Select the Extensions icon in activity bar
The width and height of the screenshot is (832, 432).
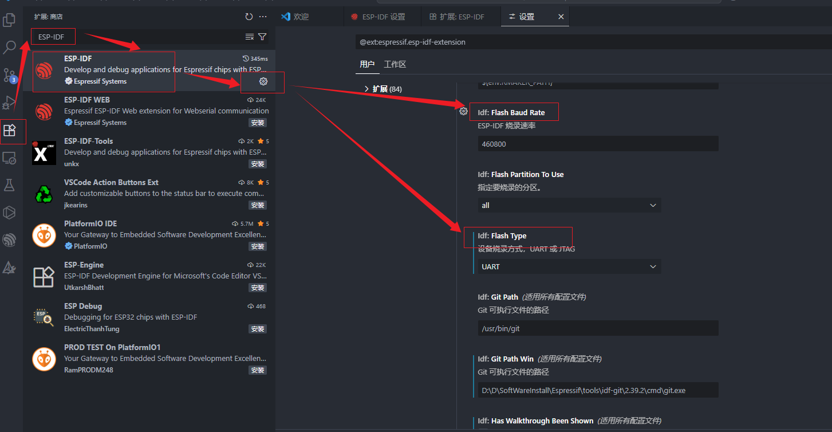[9, 131]
